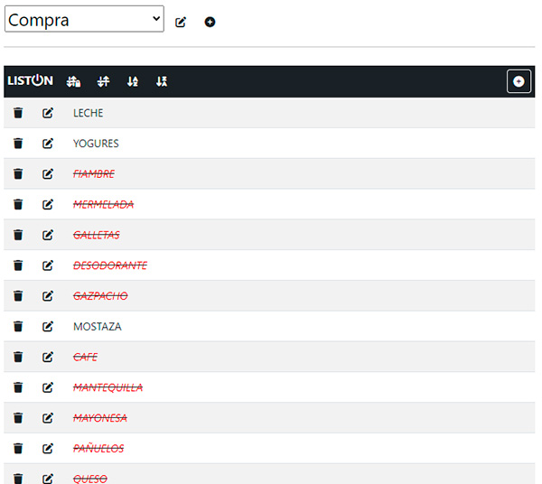Viewport: 542px width, 484px height.
Task: Delete the MAYONESA item
Action: pyautogui.click(x=18, y=418)
